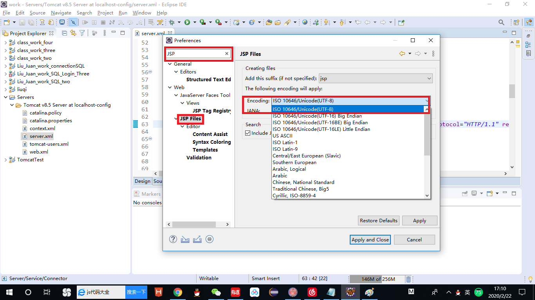Click the import preferences icon
The image size is (535, 300).
185,239
